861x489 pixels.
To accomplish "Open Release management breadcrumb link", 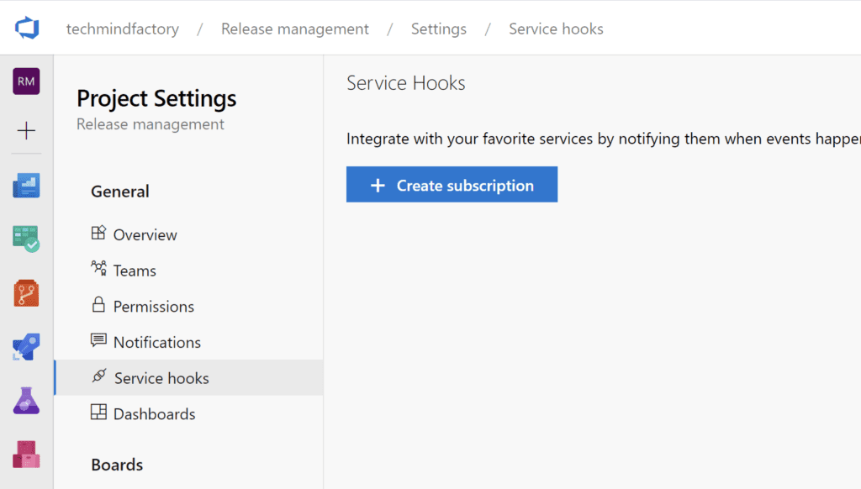I will click(x=295, y=29).
